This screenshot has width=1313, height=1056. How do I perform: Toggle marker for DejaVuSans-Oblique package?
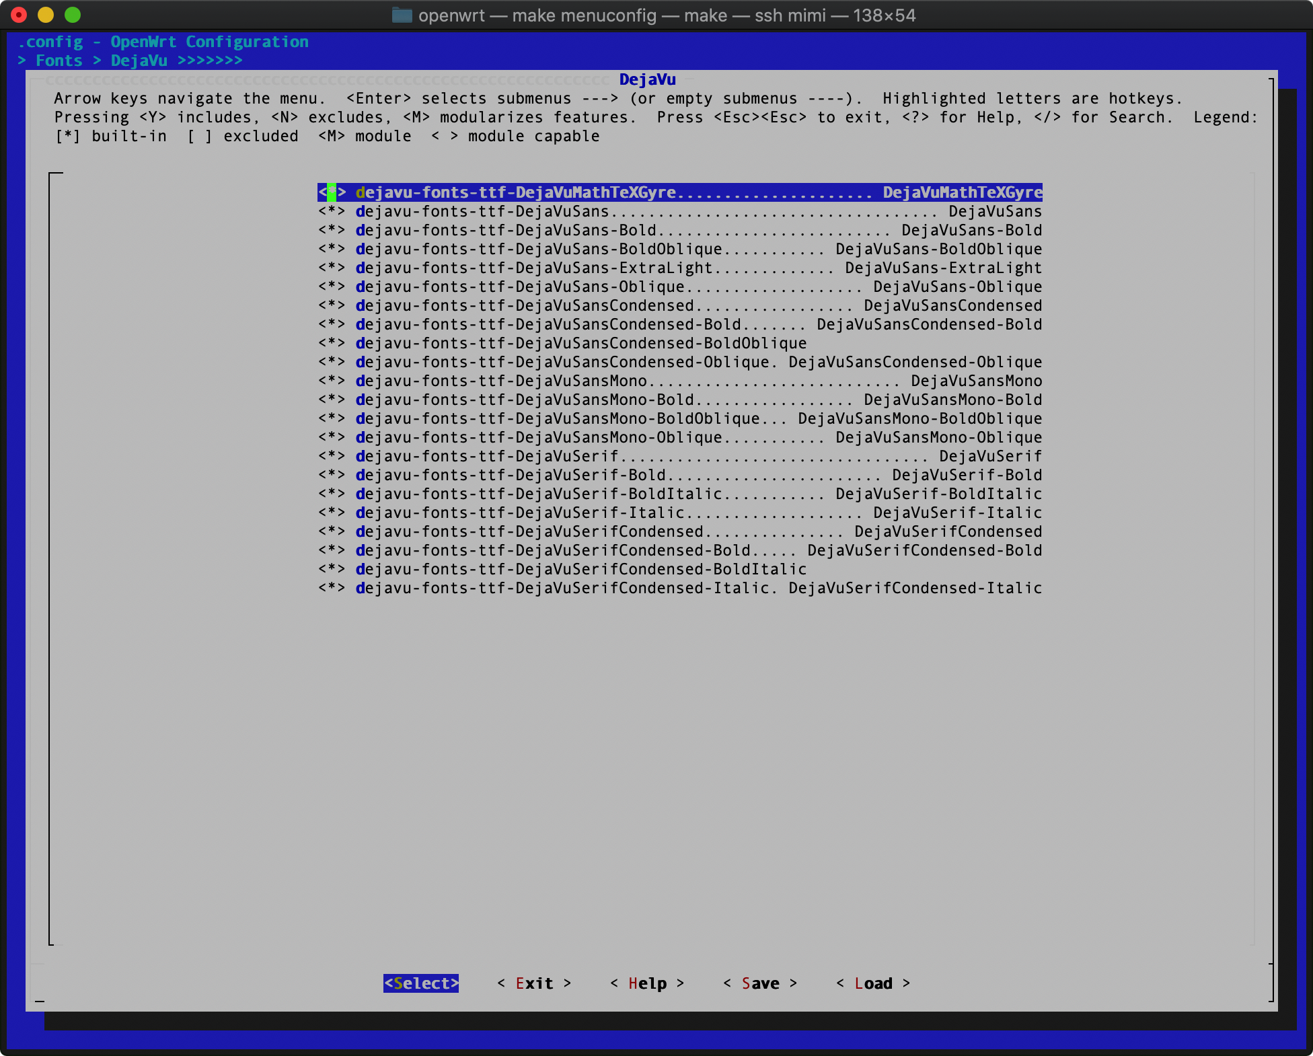[x=332, y=287]
